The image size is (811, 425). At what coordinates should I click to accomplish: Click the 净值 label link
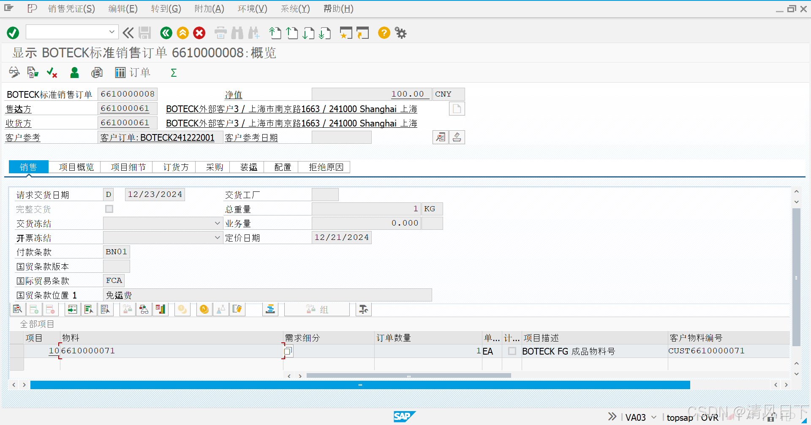[234, 95]
